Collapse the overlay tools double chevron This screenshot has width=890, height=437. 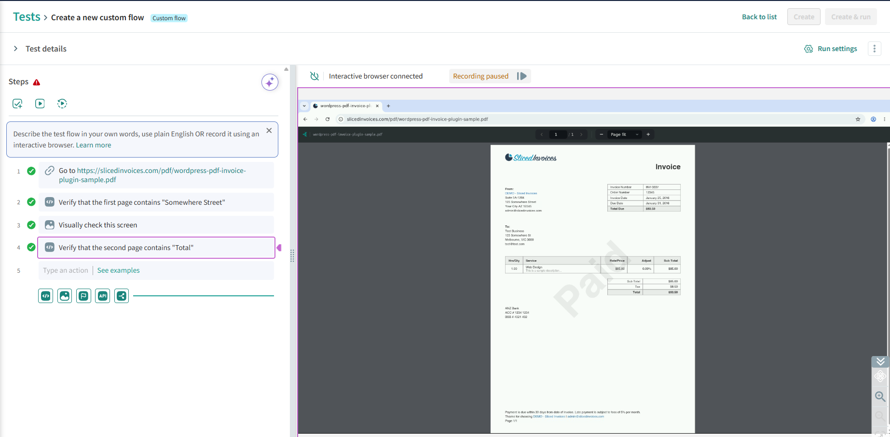click(x=880, y=361)
